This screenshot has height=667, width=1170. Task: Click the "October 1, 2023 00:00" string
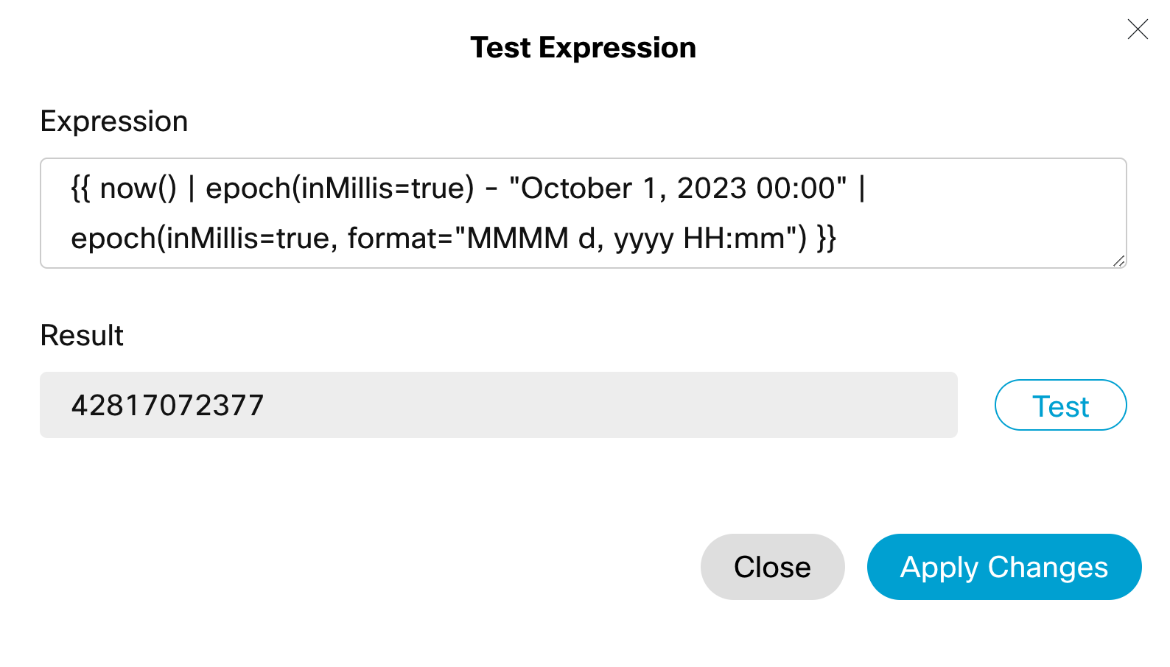coord(678,188)
